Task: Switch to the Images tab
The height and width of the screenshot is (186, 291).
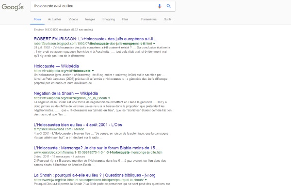Action: point(90,19)
